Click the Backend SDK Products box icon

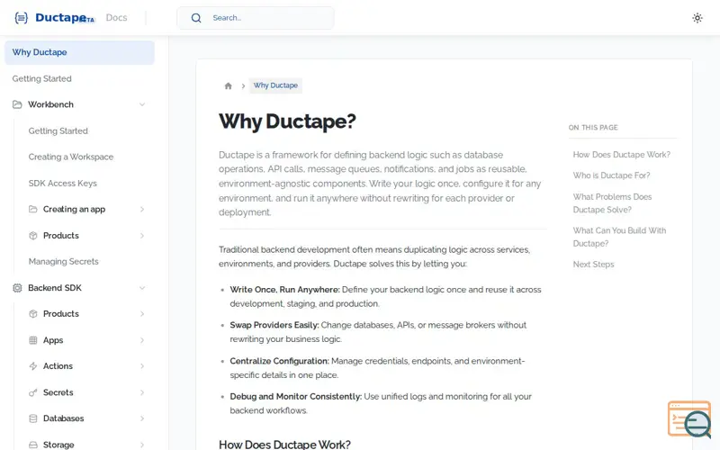point(33,314)
